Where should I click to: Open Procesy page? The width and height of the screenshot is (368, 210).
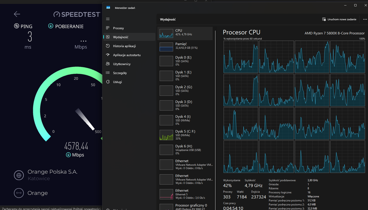point(129,28)
